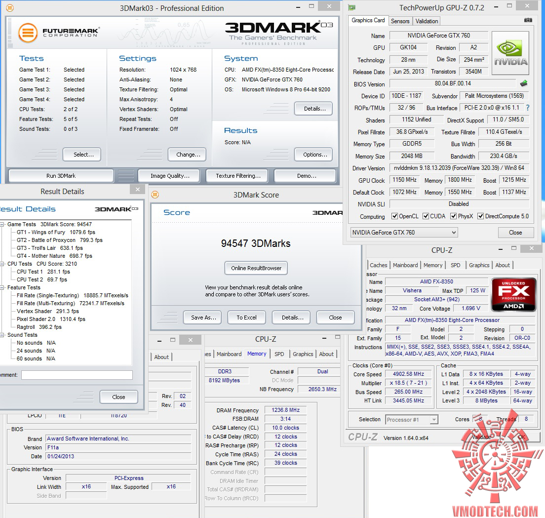Click the 94547 3DMarks score text

click(x=256, y=243)
